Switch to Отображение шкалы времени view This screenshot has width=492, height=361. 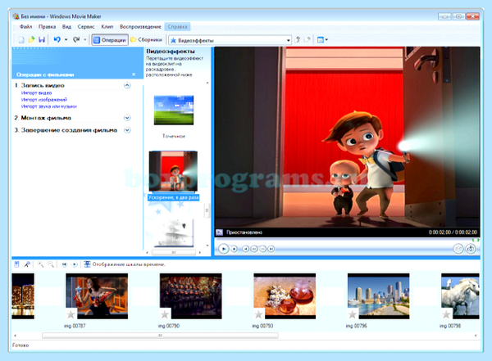(125, 264)
